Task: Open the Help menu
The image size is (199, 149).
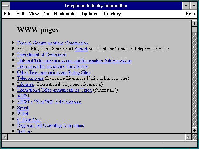Action: [x=190, y=14]
